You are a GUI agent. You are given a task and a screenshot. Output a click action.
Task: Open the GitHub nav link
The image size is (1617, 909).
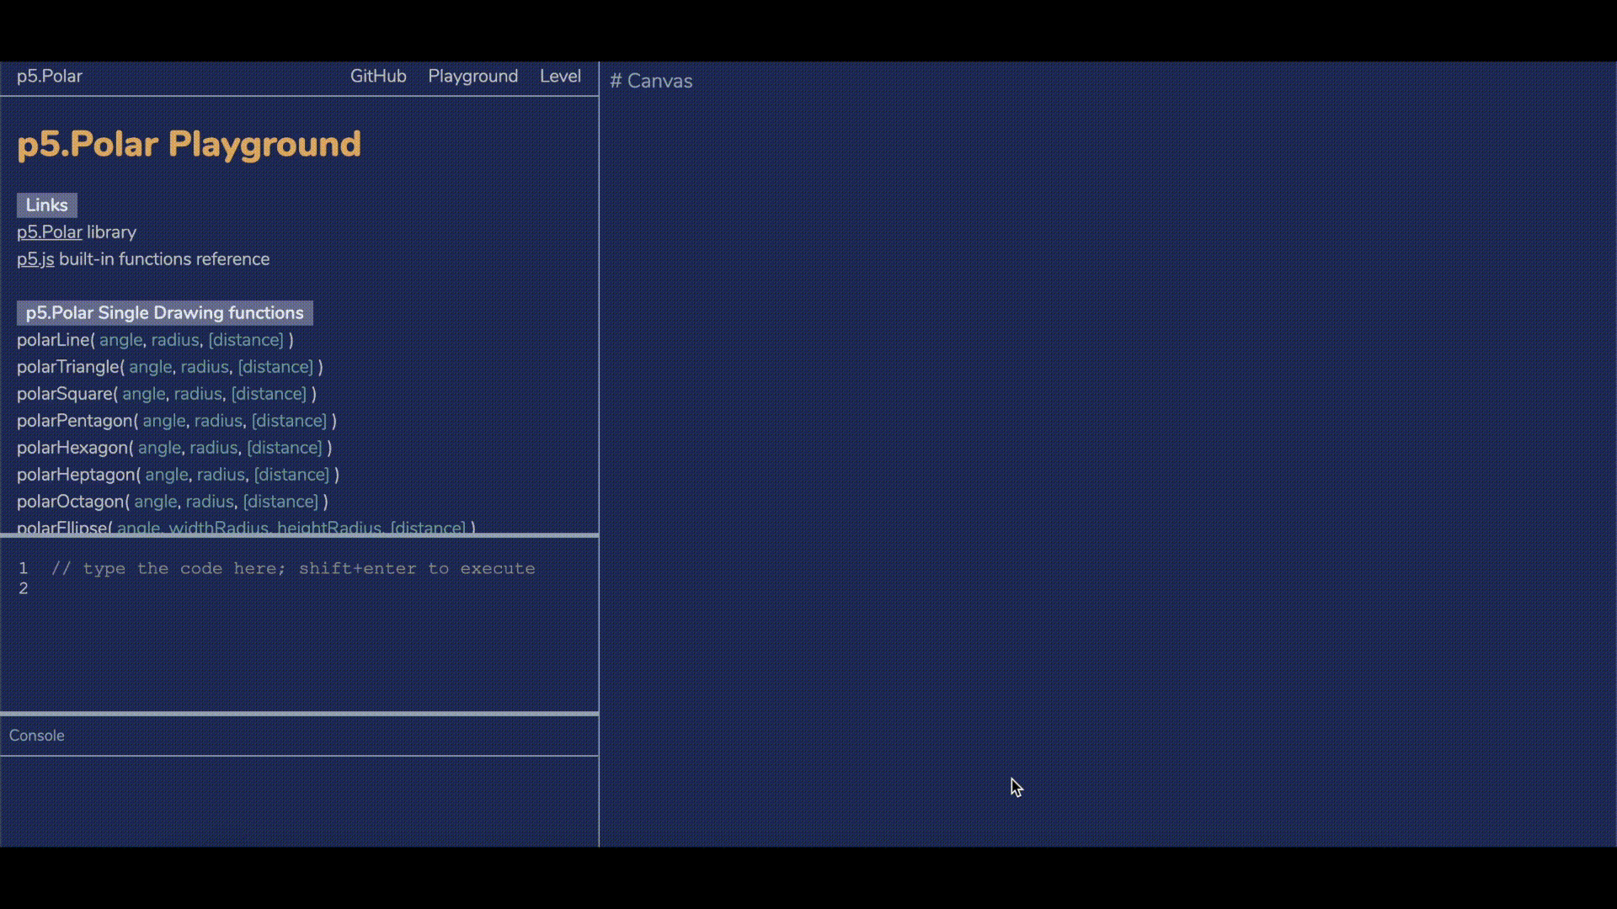(x=378, y=76)
